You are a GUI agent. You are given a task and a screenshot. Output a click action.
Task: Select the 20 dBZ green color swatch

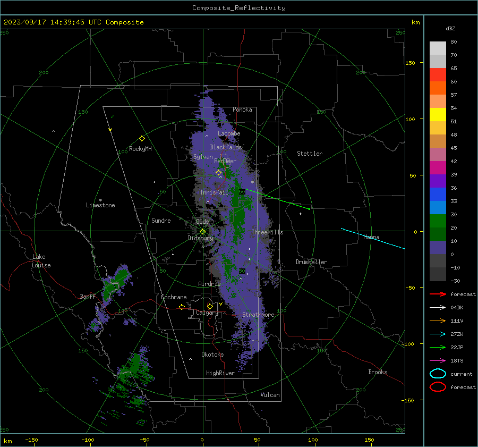[x=438, y=221]
